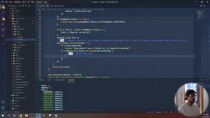This screenshot has height=118, width=210.
Task: Close the terminal panel
Action: pyautogui.click(x=208, y=80)
